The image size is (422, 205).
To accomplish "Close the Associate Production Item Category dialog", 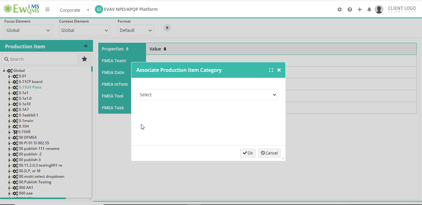I will pos(279,70).
